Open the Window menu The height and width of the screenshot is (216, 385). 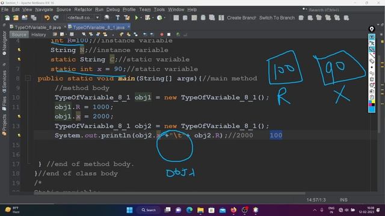point(176,10)
